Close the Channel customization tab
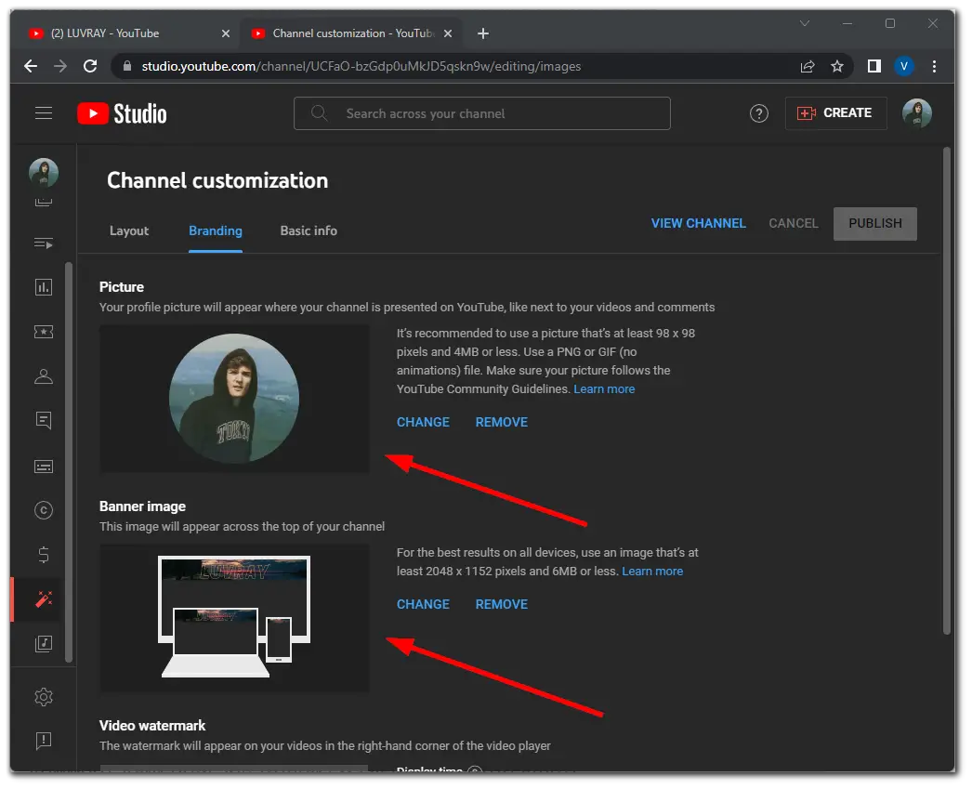The width and height of the screenshot is (972, 789). point(448,33)
